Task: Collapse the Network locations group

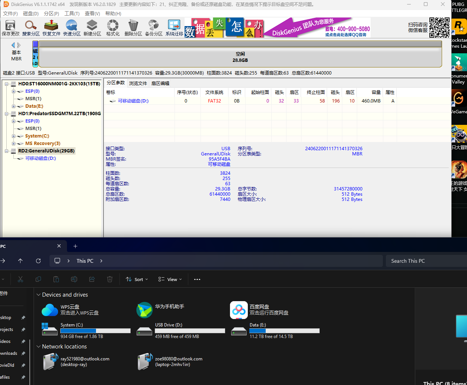Action: (x=38, y=347)
